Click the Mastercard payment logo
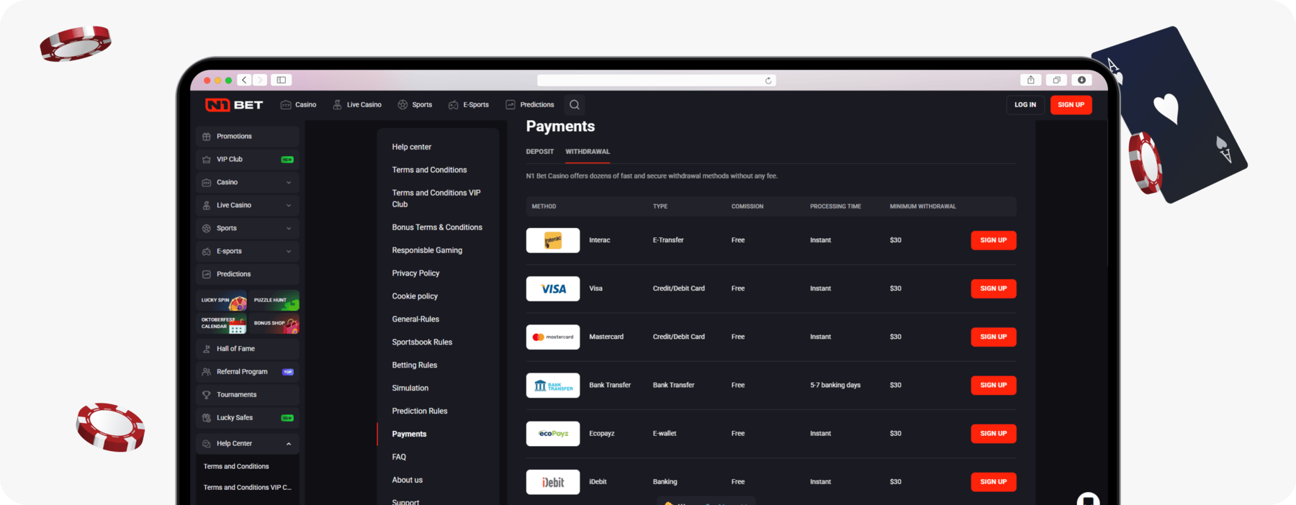This screenshot has width=1296, height=505. 553,337
